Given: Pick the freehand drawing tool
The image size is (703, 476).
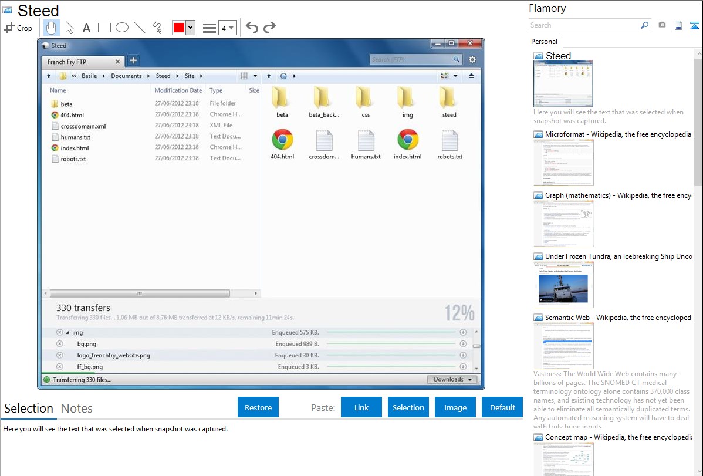Looking at the screenshot, I should [157, 28].
